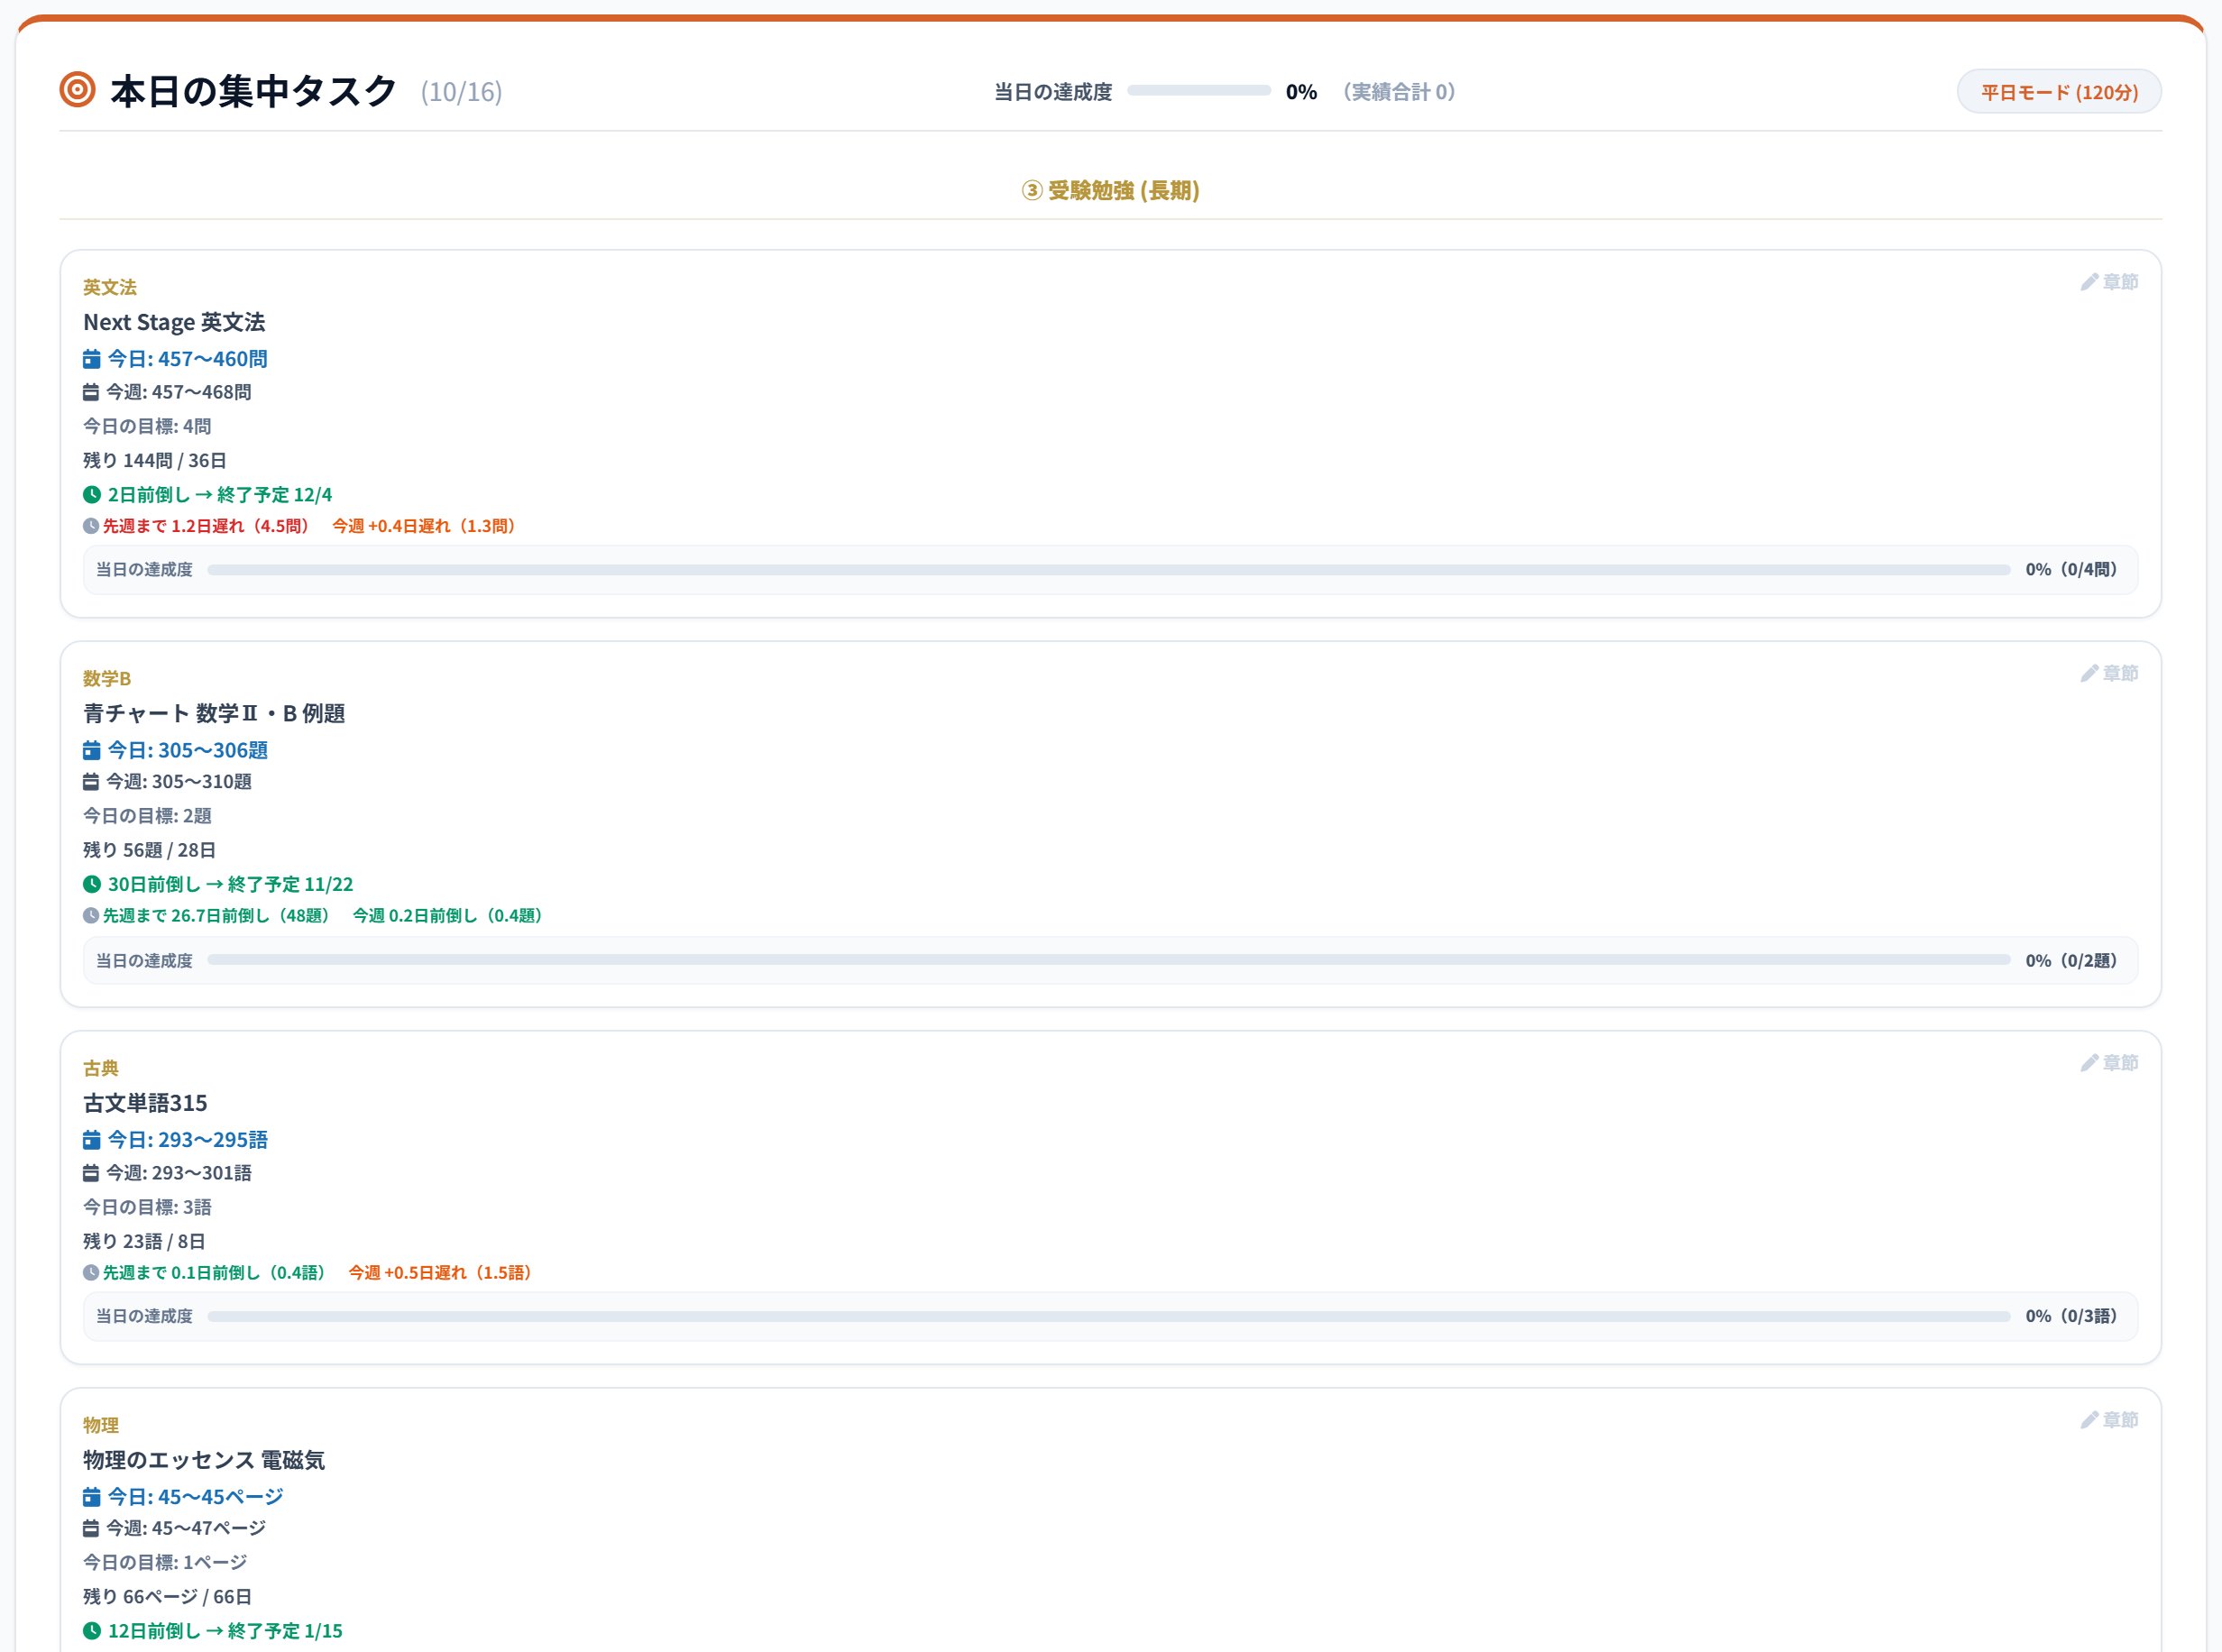2222x1652 pixels.
Task: Click the Next Stage 英文法 title
Action: pos(174,322)
